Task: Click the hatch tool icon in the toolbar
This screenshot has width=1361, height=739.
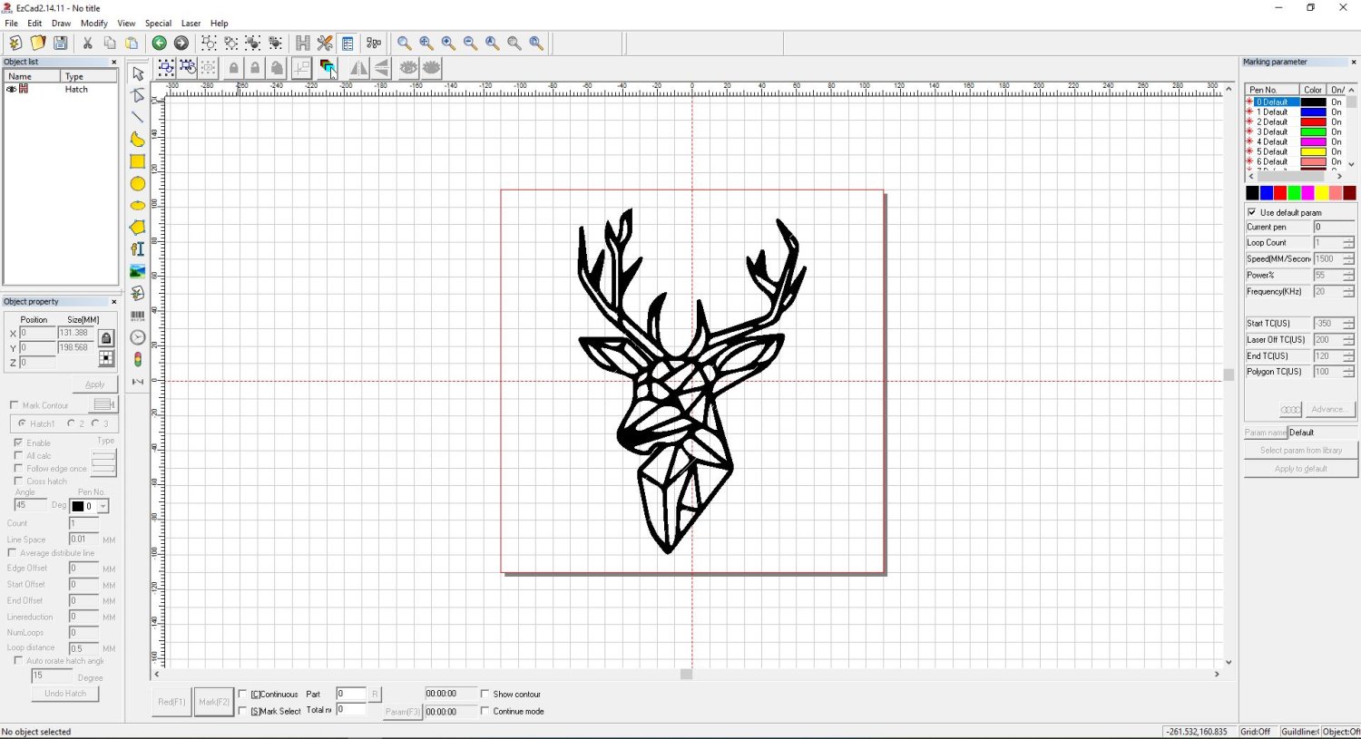Action: [x=303, y=43]
